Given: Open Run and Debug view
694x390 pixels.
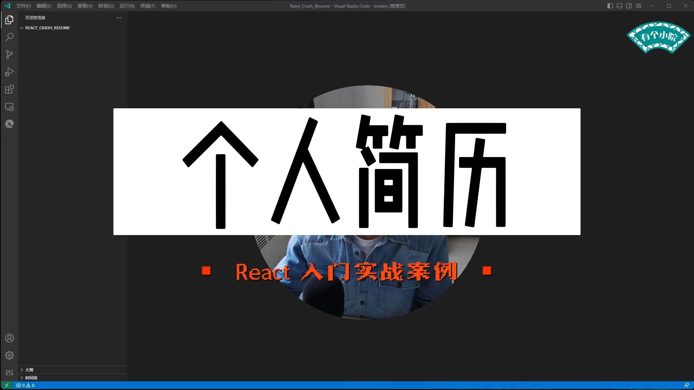Looking at the screenshot, I should point(9,72).
